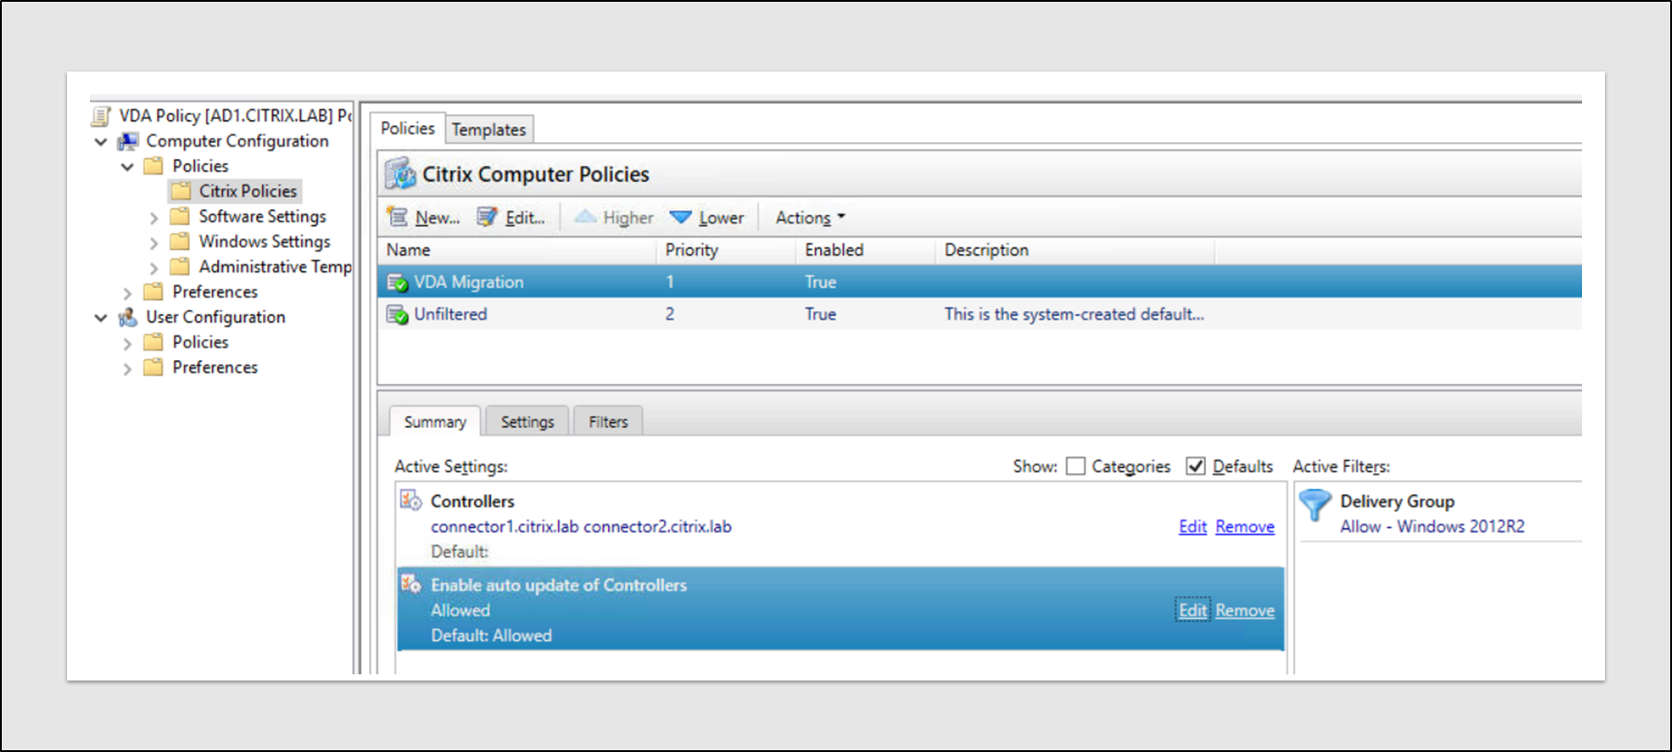Switch to the Templates tab
The height and width of the screenshot is (752, 1672).
tap(489, 130)
